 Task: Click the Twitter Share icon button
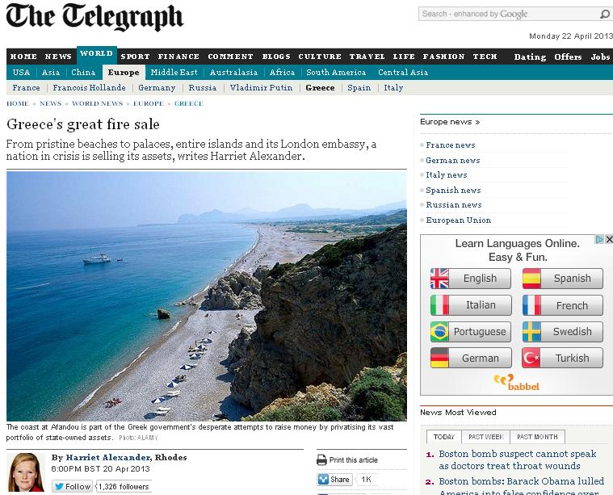(x=334, y=480)
